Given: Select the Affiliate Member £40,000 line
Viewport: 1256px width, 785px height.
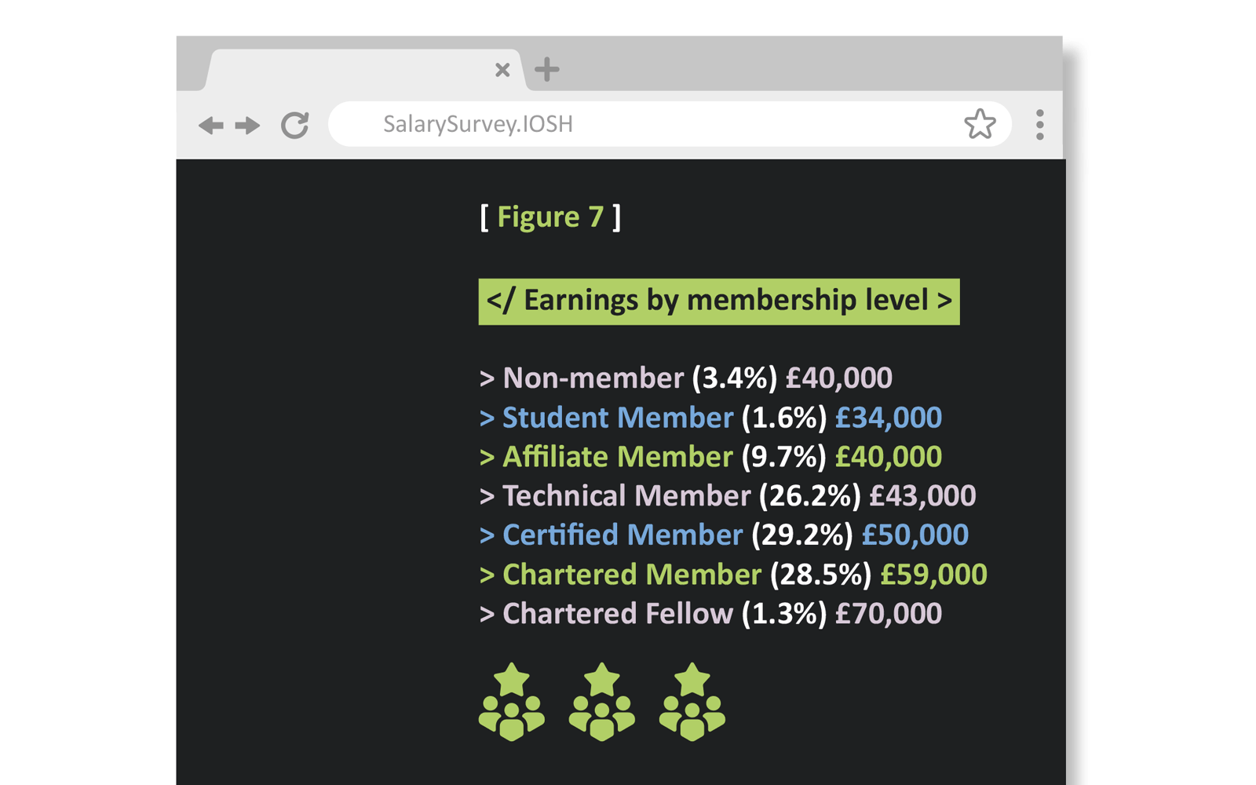Looking at the screenshot, I should [x=710, y=457].
